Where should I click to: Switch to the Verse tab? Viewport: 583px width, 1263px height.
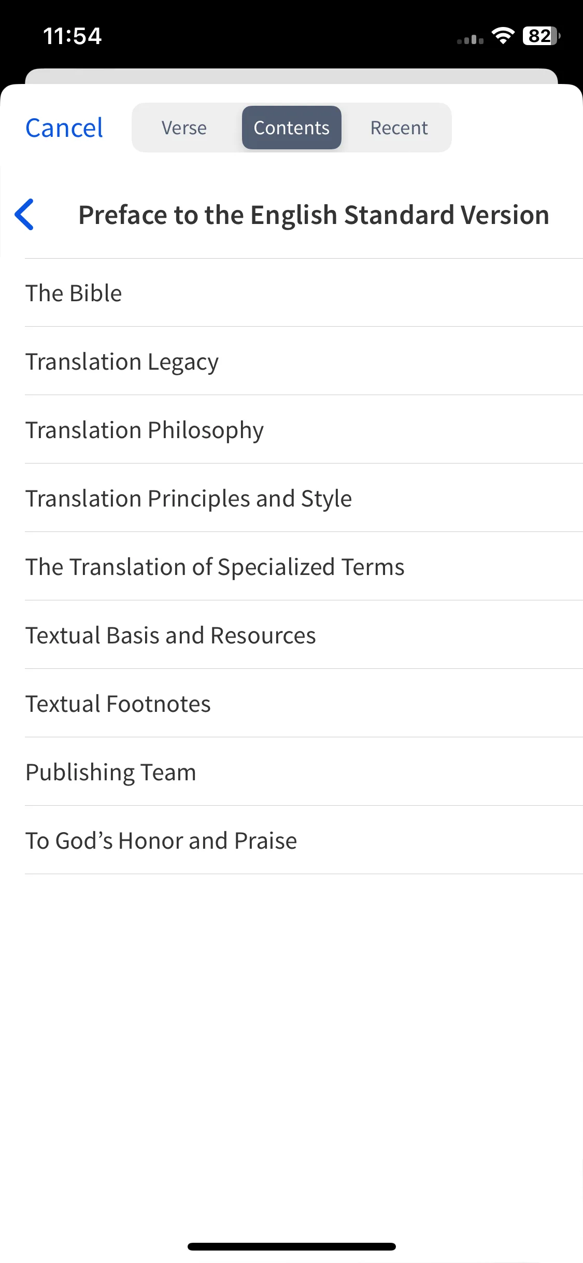pyautogui.click(x=184, y=128)
